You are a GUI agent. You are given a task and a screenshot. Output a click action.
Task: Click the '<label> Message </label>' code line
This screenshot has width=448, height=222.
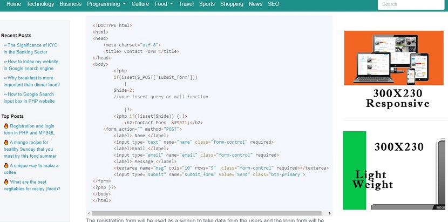click(145, 162)
